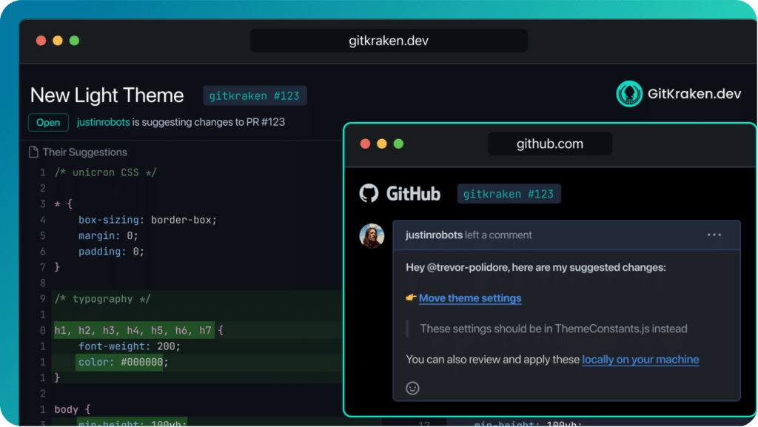The width and height of the screenshot is (758, 427).
Task: Click the GitHub octocat logo icon
Action: tap(369, 193)
